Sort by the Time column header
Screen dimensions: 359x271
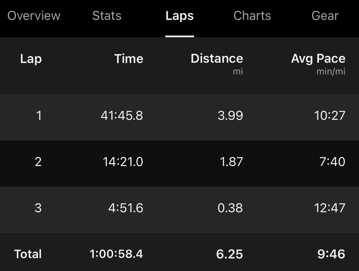tap(129, 59)
